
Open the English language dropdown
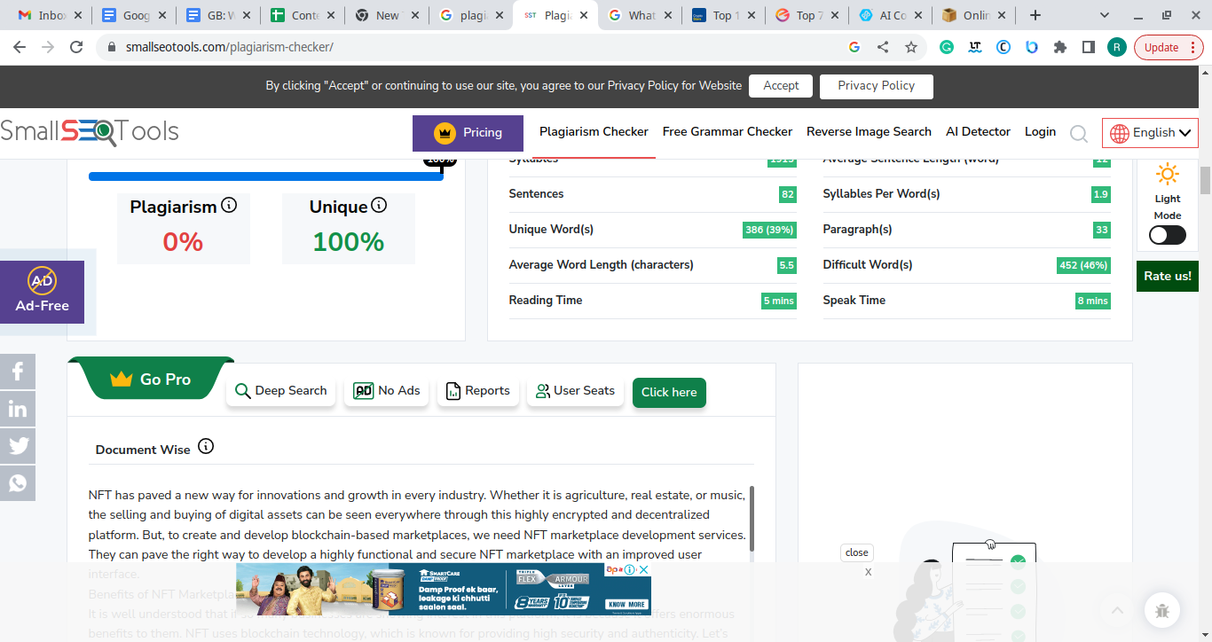(x=1150, y=133)
